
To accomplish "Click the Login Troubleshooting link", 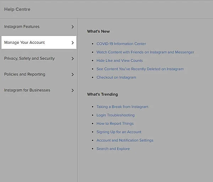I will (x=115, y=115).
